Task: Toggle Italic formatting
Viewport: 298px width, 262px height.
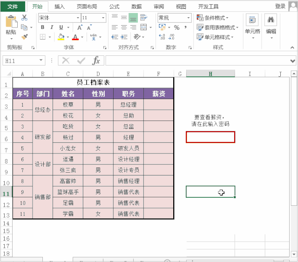Action: (52, 27)
